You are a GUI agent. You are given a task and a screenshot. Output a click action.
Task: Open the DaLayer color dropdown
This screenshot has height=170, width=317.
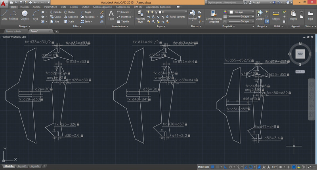(x=240, y=12)
